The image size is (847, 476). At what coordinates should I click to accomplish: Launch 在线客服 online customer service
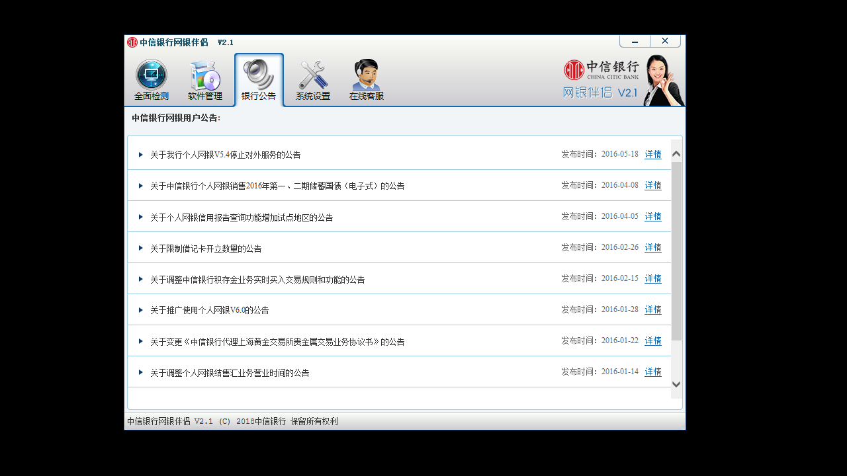coord(366,79)
